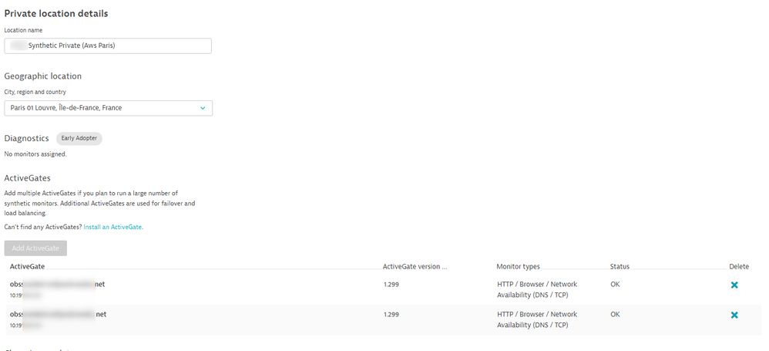Sort by the ActiveGate column header
This screenshot has width=769, height=351.
click(27, 267)
